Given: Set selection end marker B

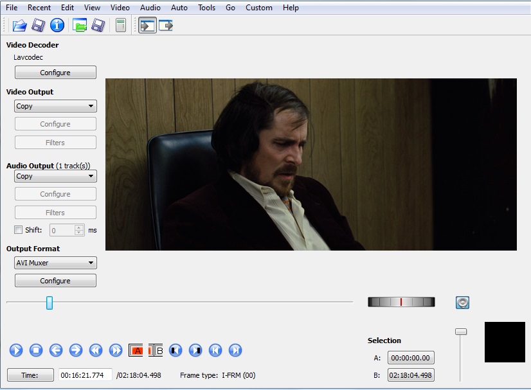Looking at the screenshot, I should coord(156,350).
